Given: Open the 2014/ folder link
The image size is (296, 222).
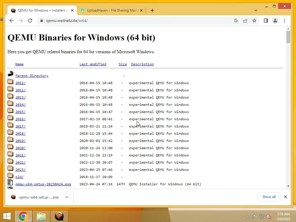Looking at the screenshot, I should coord(21,105).
